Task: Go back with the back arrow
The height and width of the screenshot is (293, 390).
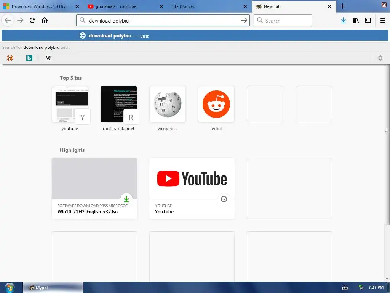Action: tap(8, 20)
